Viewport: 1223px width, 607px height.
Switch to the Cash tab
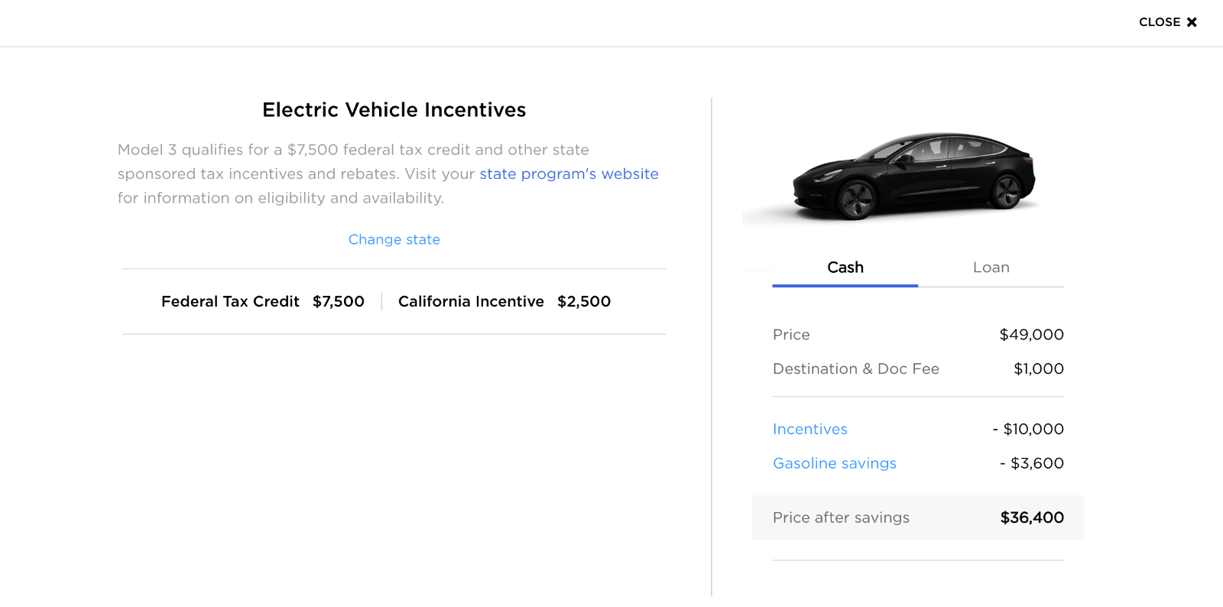[x=845, y=268]
